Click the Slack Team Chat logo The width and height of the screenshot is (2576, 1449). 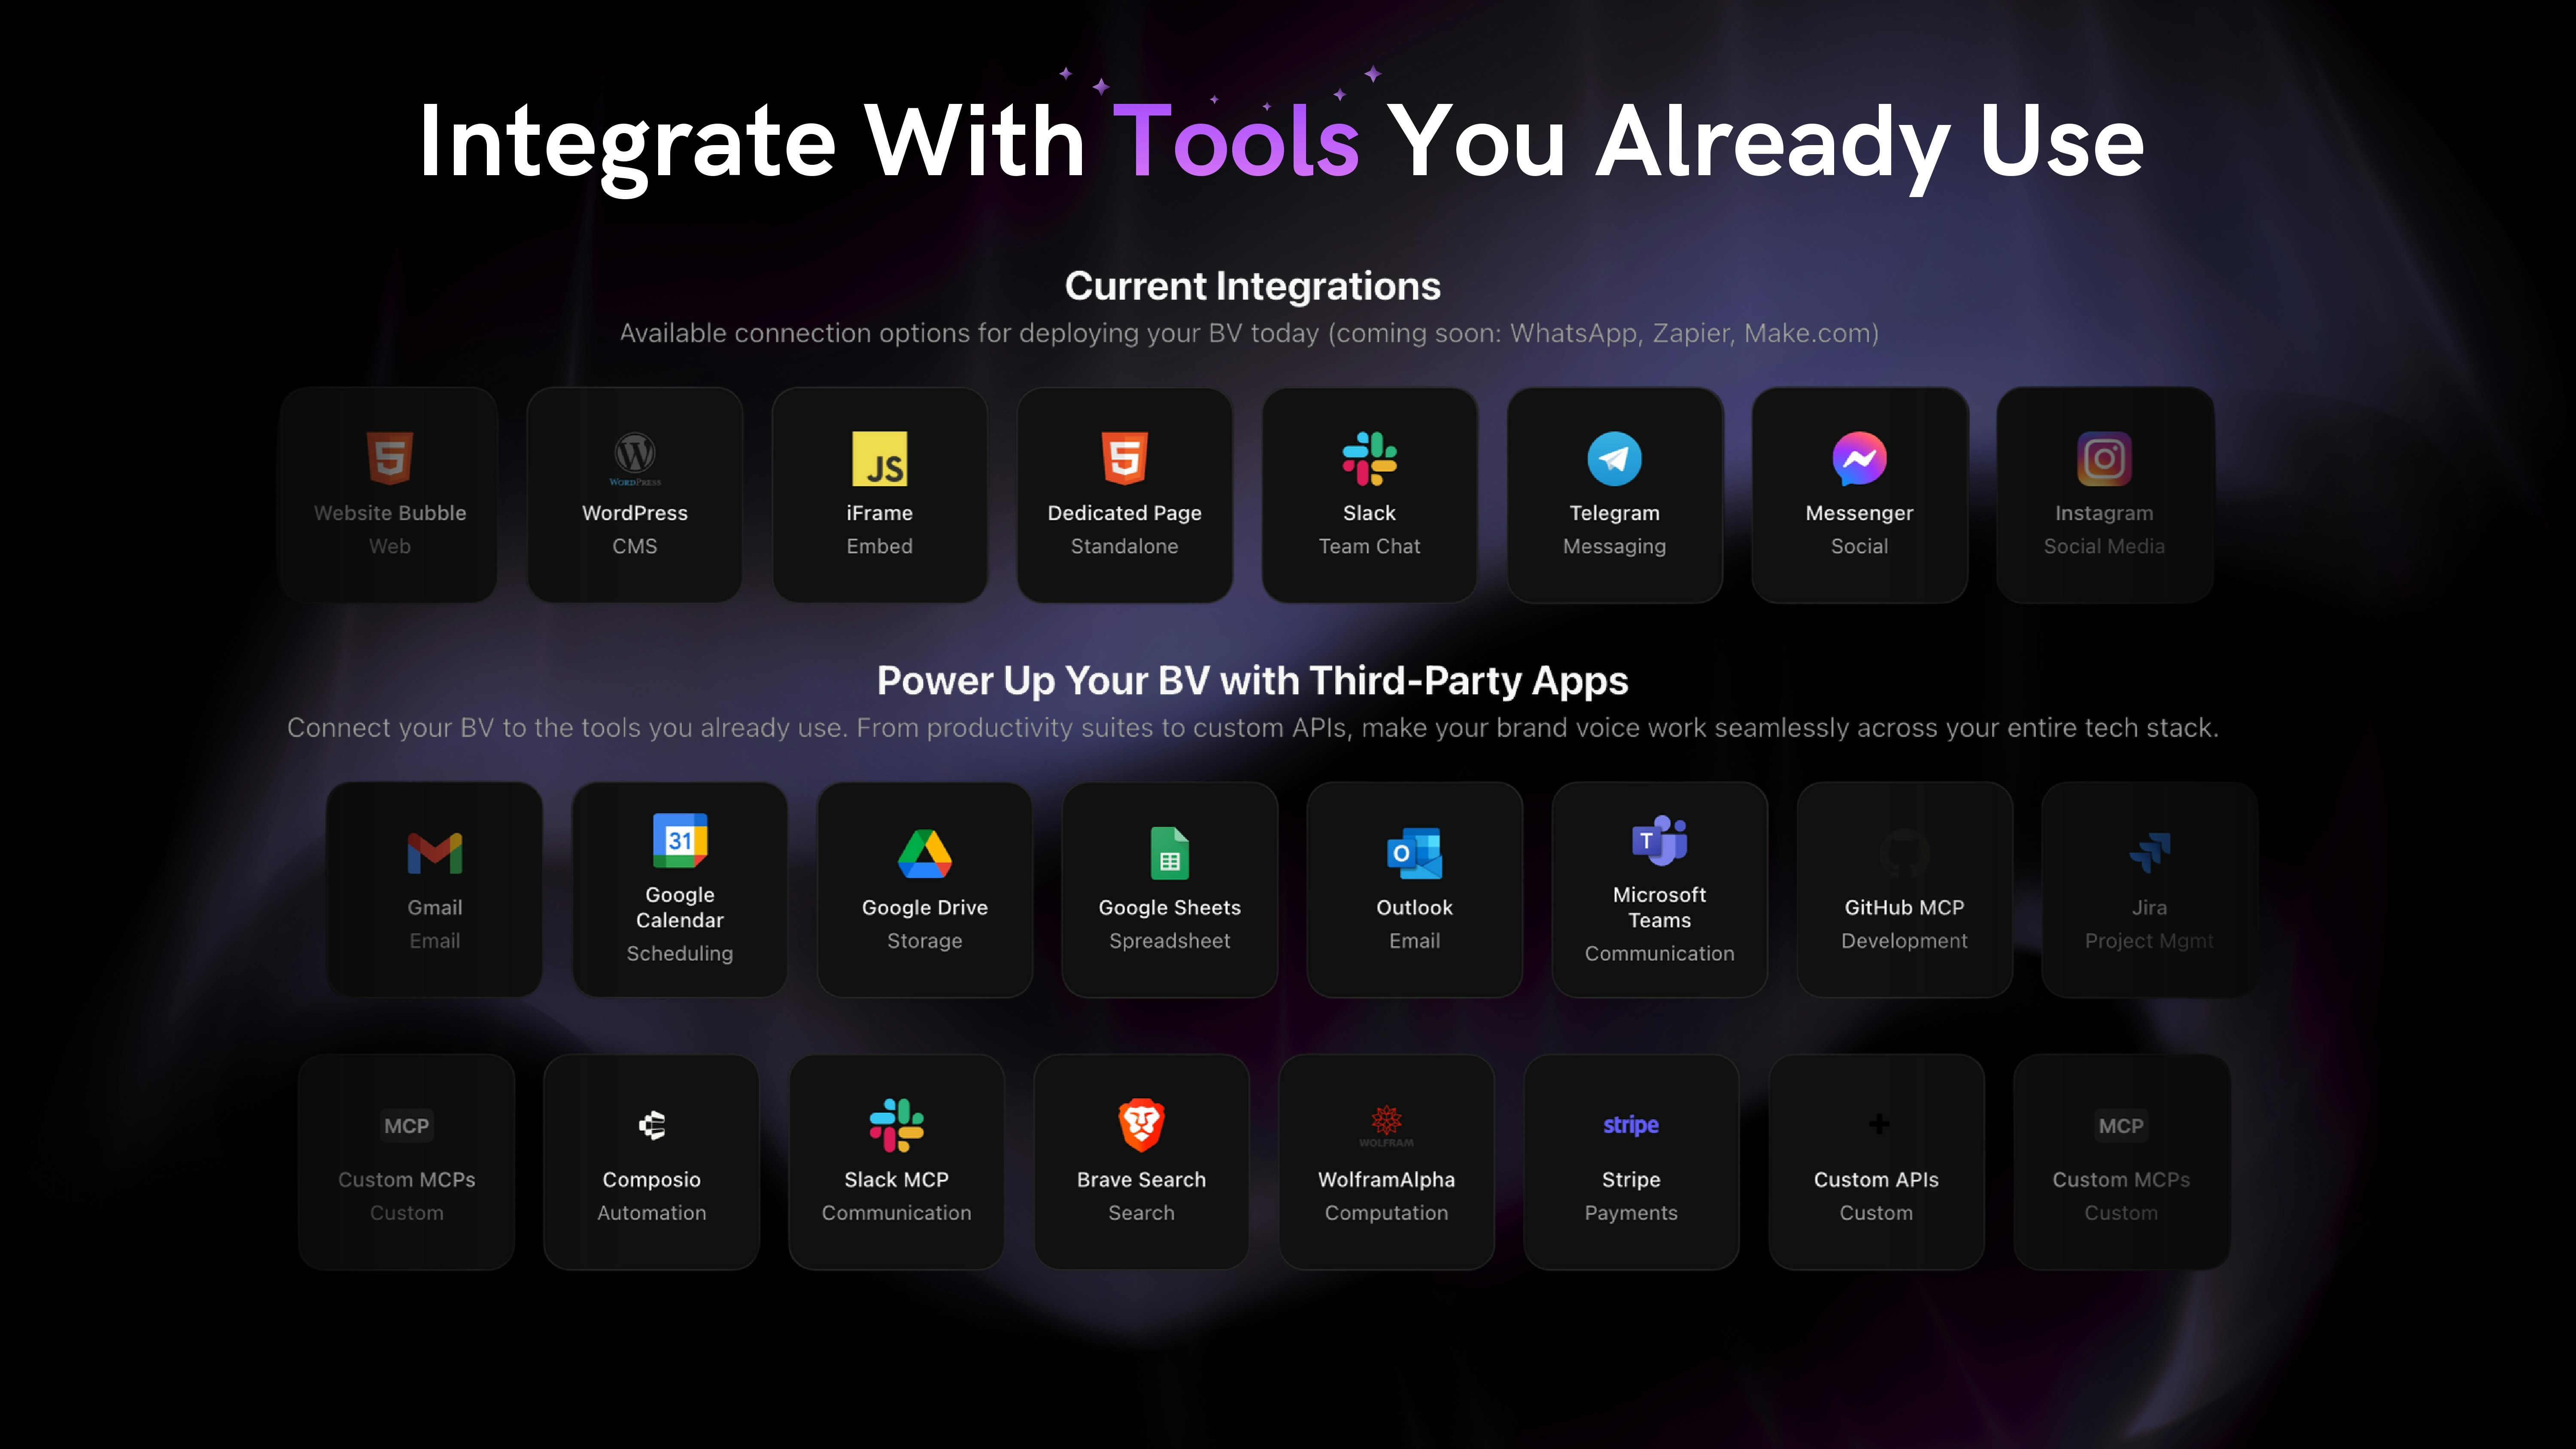1370,458
